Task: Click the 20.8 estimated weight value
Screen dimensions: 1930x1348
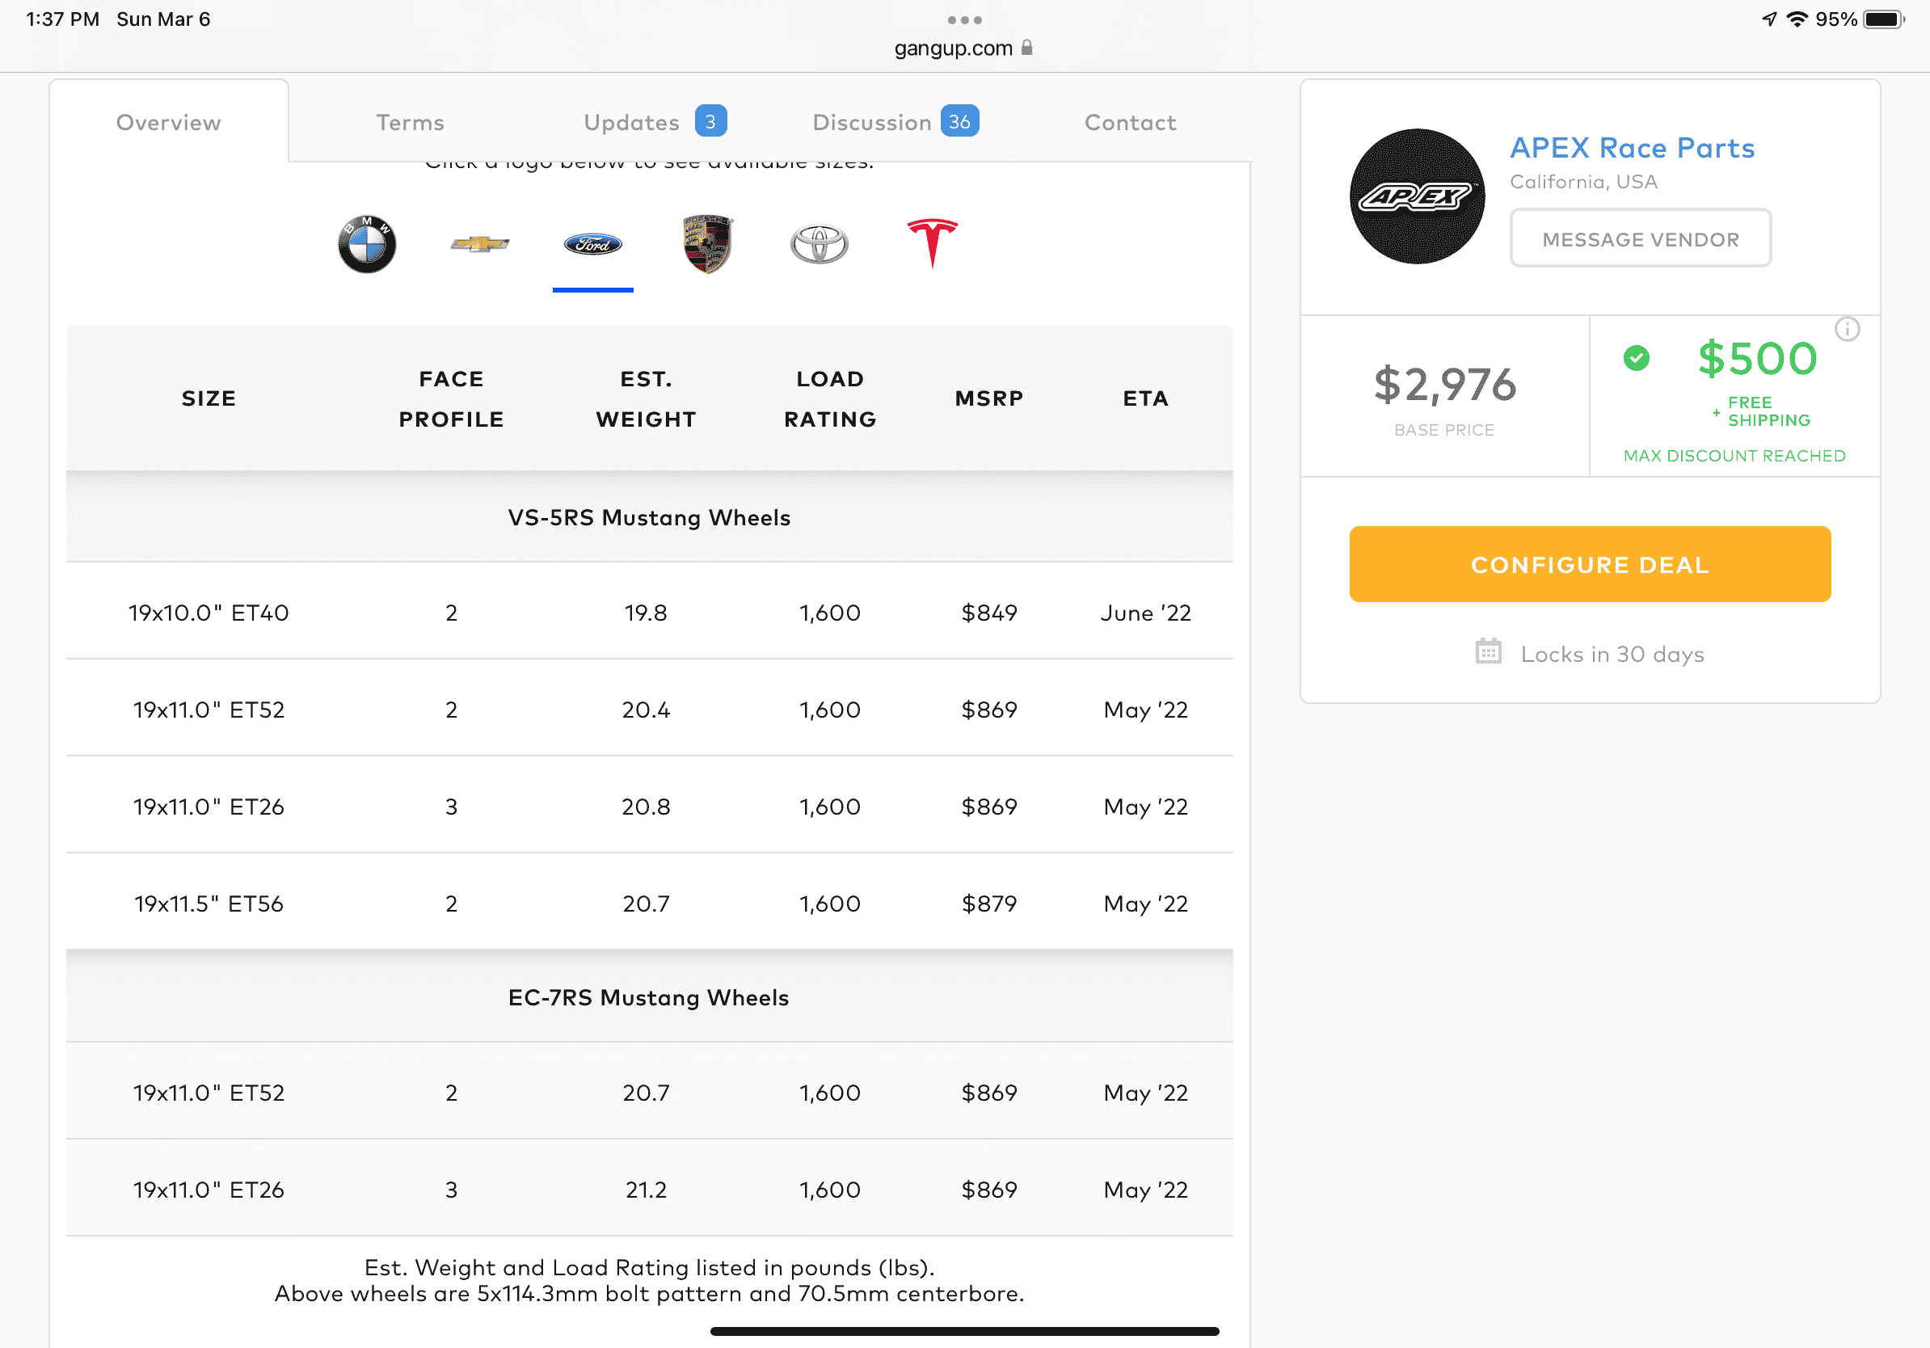Action: (x=646, y=807)
